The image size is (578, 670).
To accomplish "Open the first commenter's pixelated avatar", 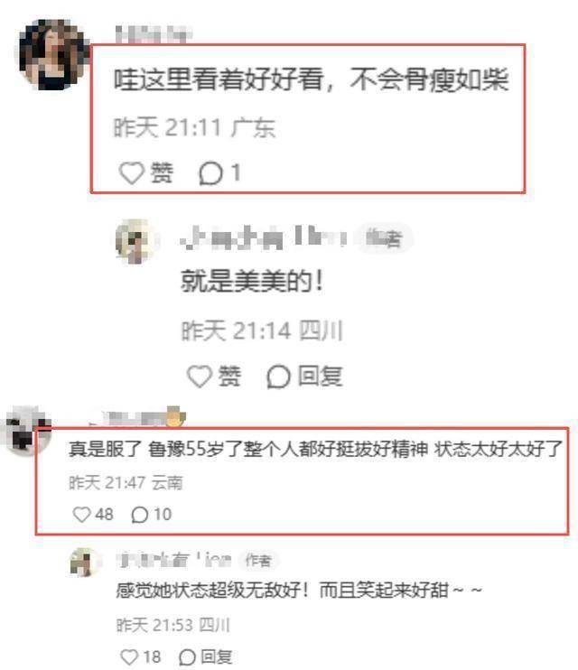I will tap(53, 54).
